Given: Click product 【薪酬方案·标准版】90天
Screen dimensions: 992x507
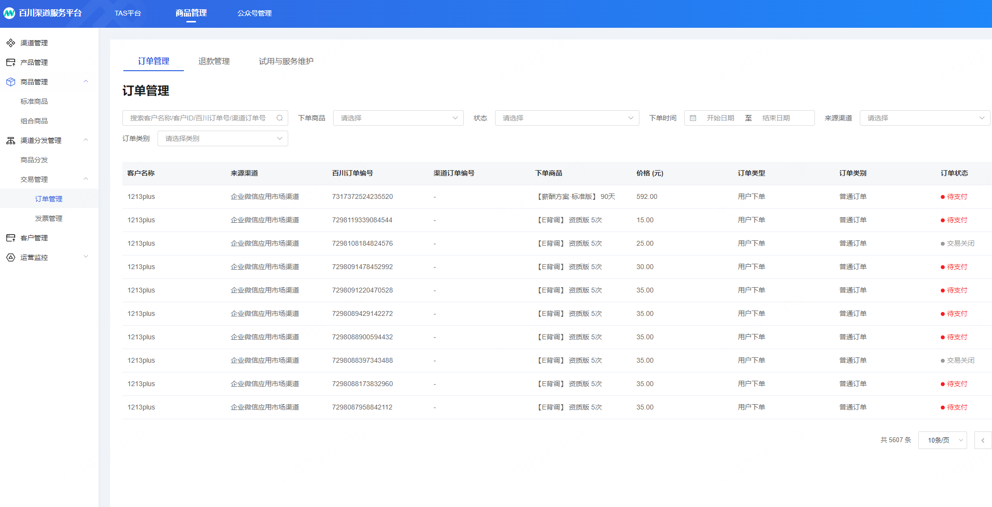Looking at the screenshot, I should [575, 197].
